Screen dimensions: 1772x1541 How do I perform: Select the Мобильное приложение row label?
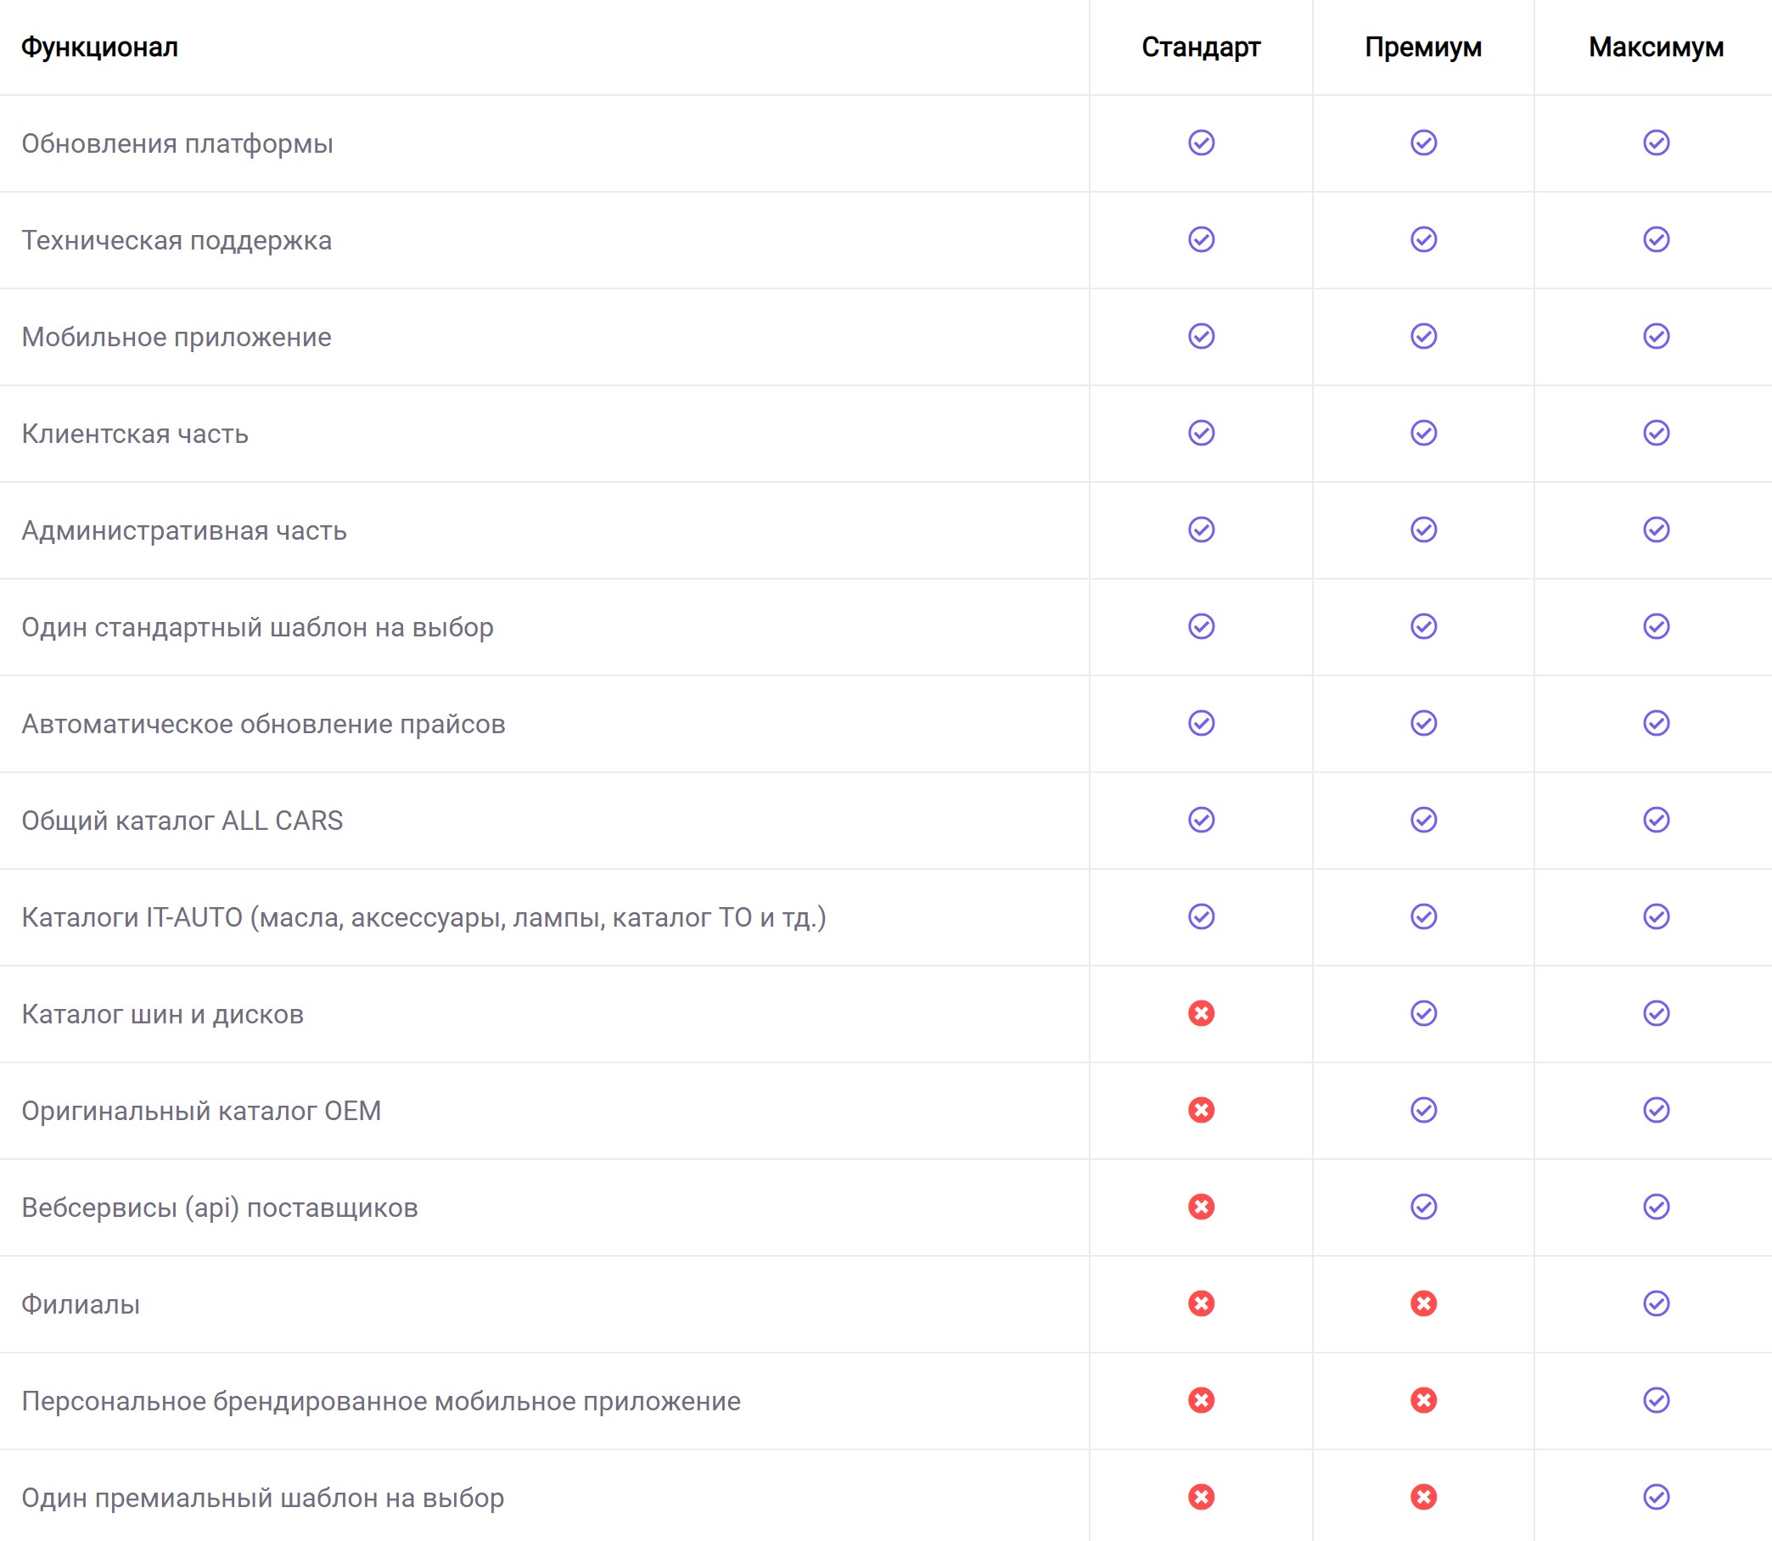[x=177, y=337]
